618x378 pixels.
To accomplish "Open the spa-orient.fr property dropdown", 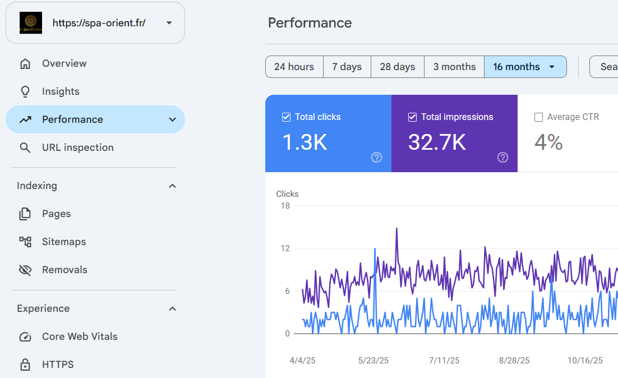I will [169, 23].
